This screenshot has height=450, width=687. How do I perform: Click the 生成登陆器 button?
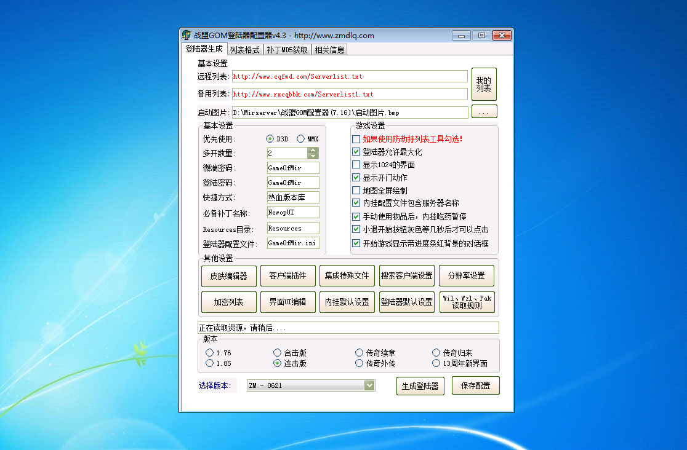click(x=420, y=386)
